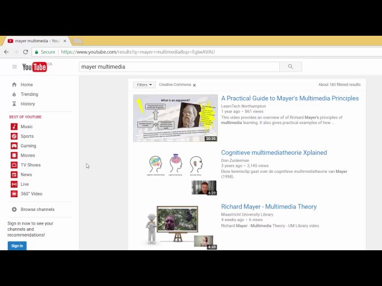
Task: Open Music under Best of YouTube
Action: click(x=26, y=126)
